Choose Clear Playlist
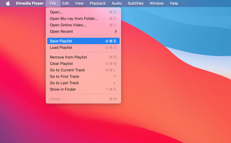The width and height of the screenshot is (231, 143). (x=83, y=64)
